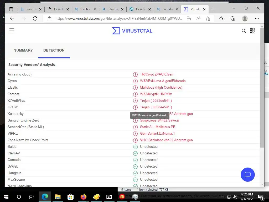
Task: Click the apps available icon in address bar
Action: [x=189, y=18]
